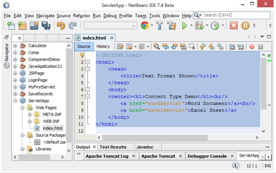
Task: Run the project with green play icon
Action: [184, 26]
